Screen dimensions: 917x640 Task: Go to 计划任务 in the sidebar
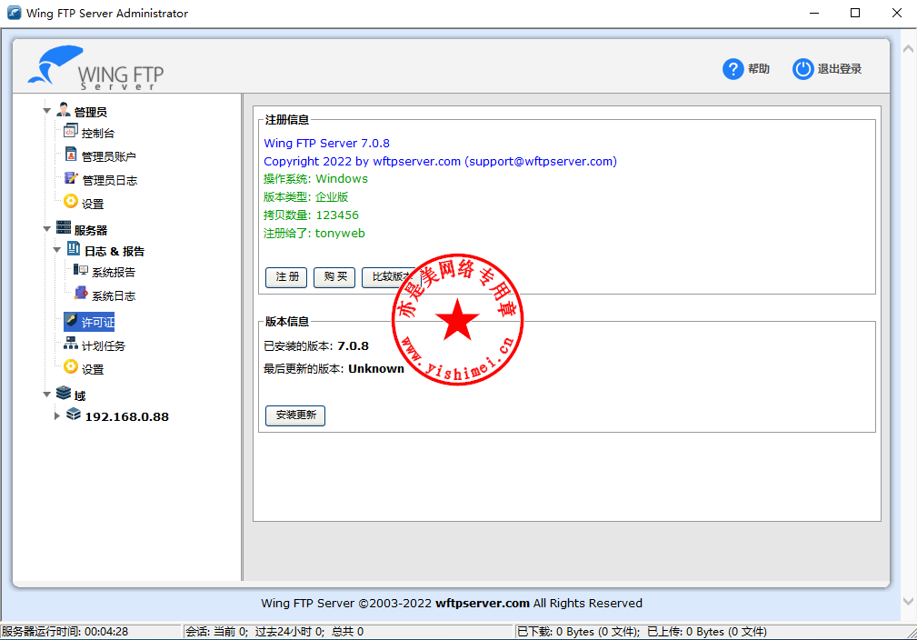[x=103, y=345]
